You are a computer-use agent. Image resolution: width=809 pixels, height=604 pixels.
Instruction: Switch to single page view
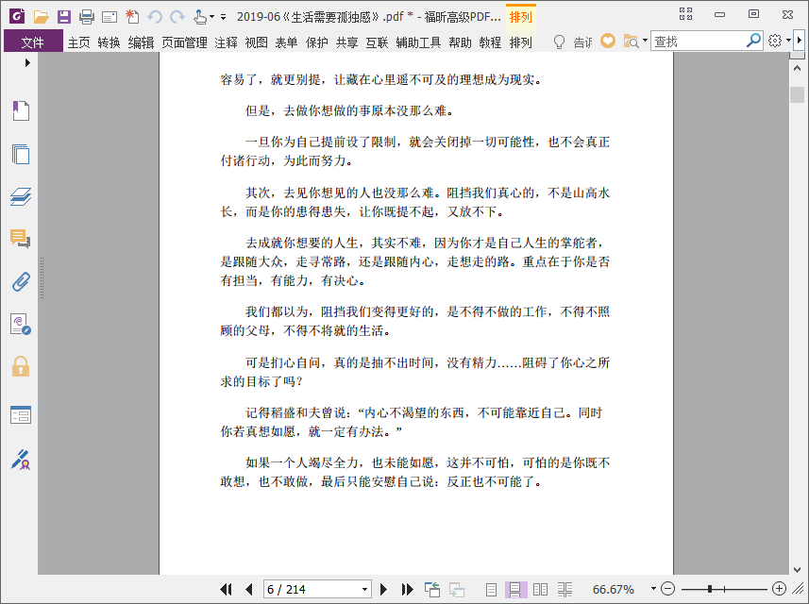(x=491, y=589)
